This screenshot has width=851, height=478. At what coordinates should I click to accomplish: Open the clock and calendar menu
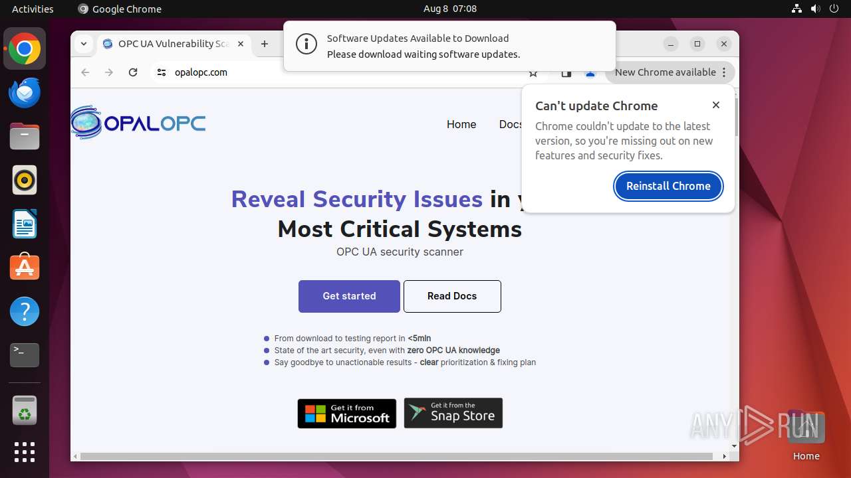[x=450, y=9]
